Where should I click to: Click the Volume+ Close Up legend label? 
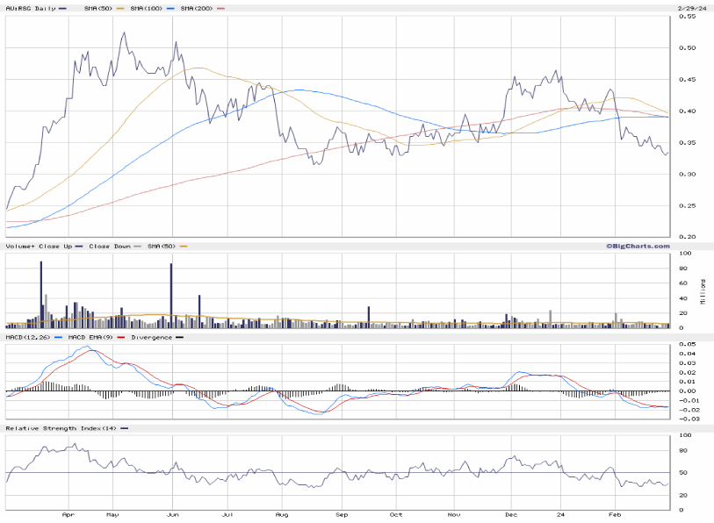40,247
